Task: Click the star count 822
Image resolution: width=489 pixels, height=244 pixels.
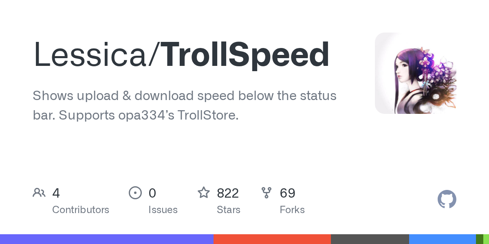Action: pos(228,193)
